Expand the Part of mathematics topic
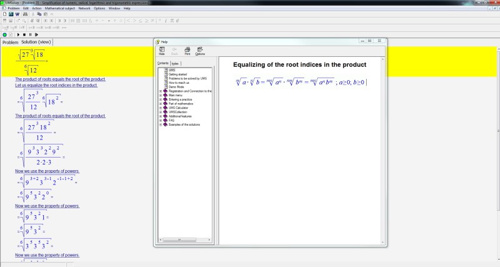This screenshot has width=500, height=267. [x=161, y=104]
